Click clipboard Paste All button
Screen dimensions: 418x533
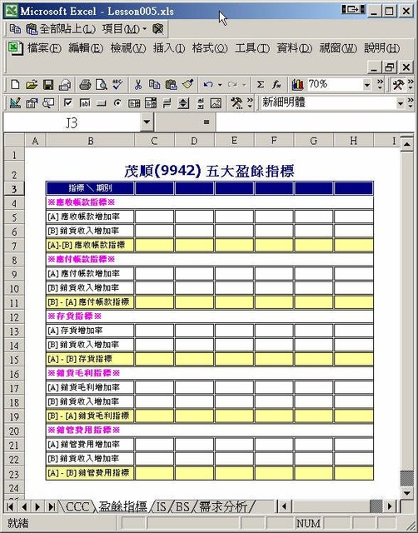(x=62, y=29)
